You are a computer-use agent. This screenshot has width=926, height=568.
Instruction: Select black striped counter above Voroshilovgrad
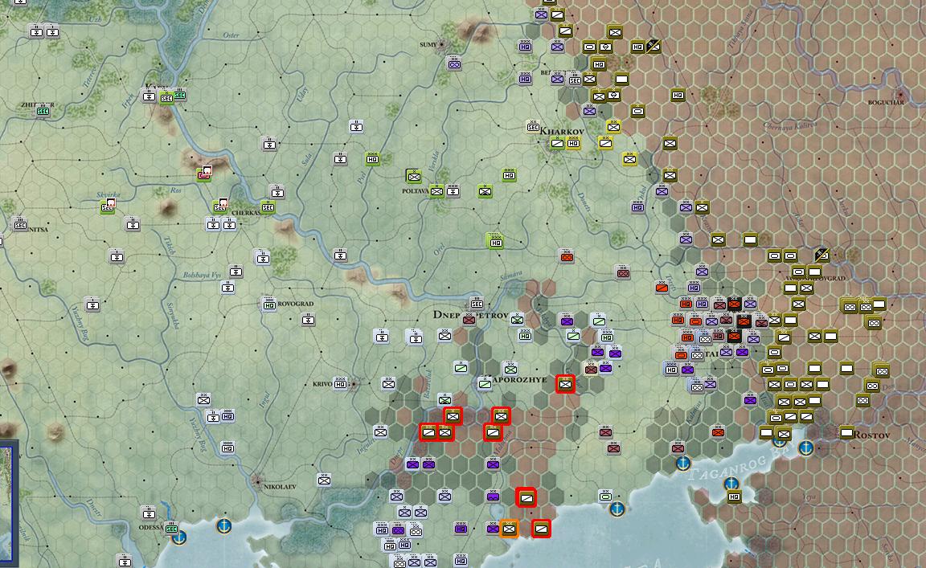pos(822,255)
